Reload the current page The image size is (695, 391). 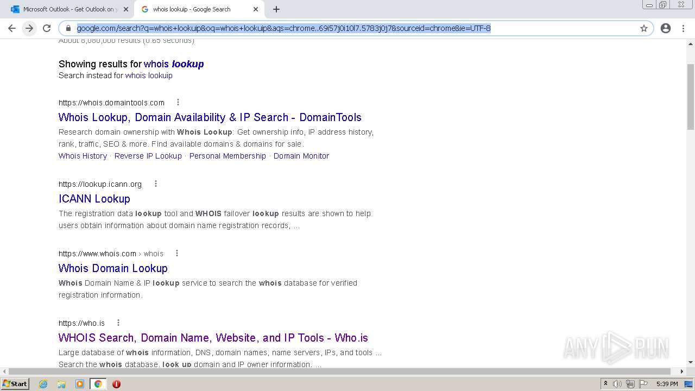(x=47, y=28)
